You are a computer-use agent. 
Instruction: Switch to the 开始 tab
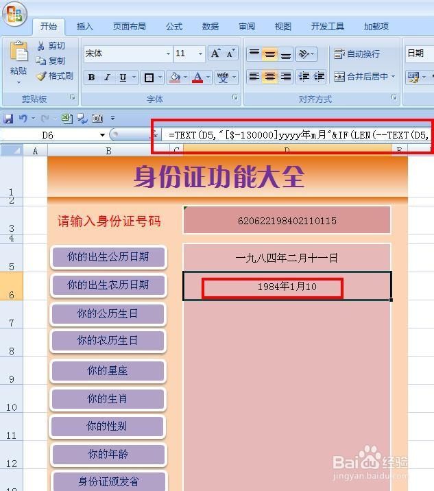(49, 26)
